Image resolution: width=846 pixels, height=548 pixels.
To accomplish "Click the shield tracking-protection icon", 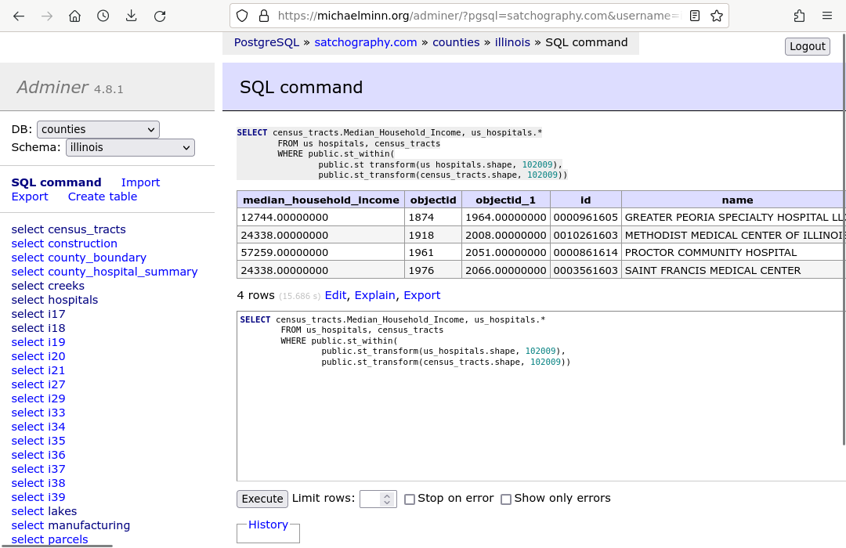I will coord(243,15).
